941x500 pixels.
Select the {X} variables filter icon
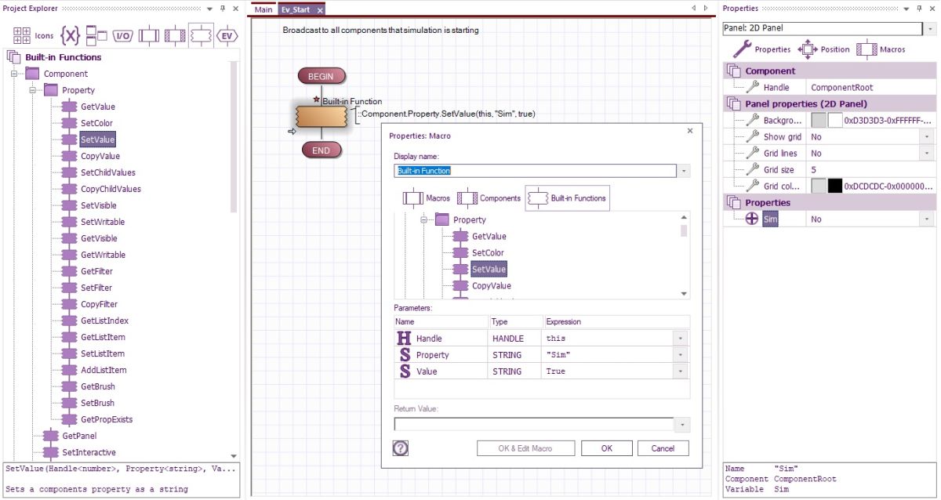click(69, 34)
